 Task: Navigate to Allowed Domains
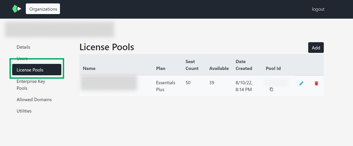34,100
